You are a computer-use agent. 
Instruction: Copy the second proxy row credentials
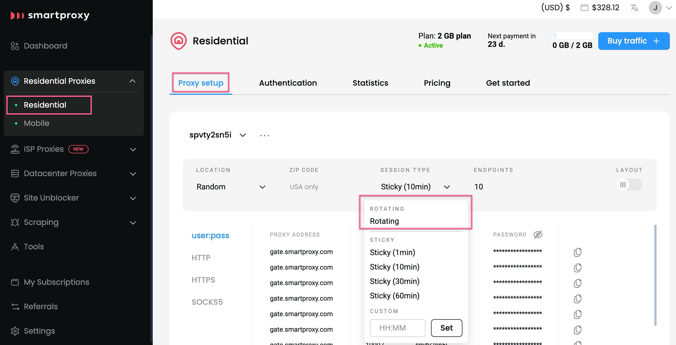578,268
